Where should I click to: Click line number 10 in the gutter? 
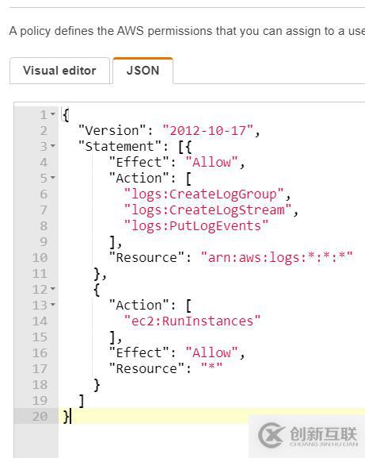pos(40,258)
